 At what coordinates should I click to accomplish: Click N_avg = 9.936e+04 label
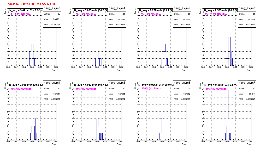point(156,85)
